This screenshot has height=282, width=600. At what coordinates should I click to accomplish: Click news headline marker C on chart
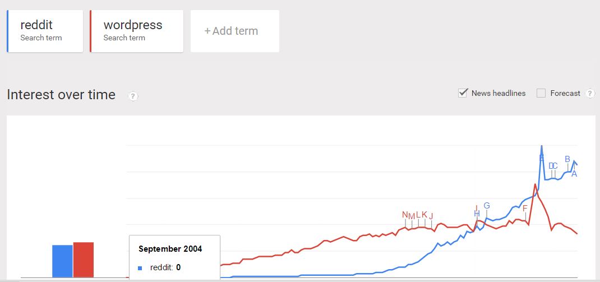pos(555,166)
